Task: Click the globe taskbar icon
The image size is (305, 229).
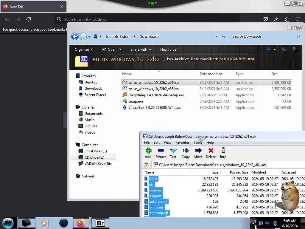Action: (63, 223)
